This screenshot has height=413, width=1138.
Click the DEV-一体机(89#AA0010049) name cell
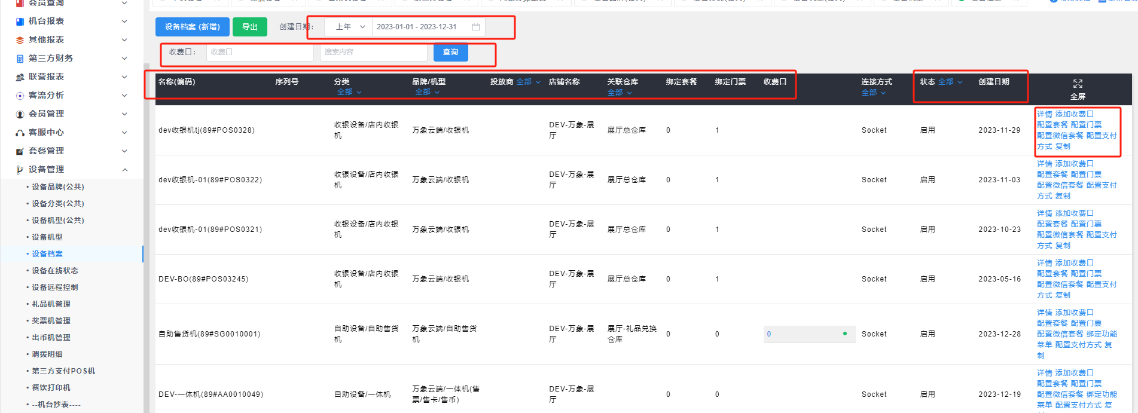(x=210, y=394)
